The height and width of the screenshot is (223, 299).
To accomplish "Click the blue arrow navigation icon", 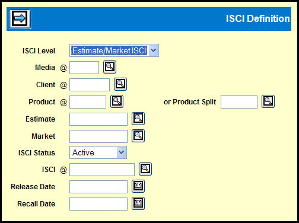I will point(20,19).
